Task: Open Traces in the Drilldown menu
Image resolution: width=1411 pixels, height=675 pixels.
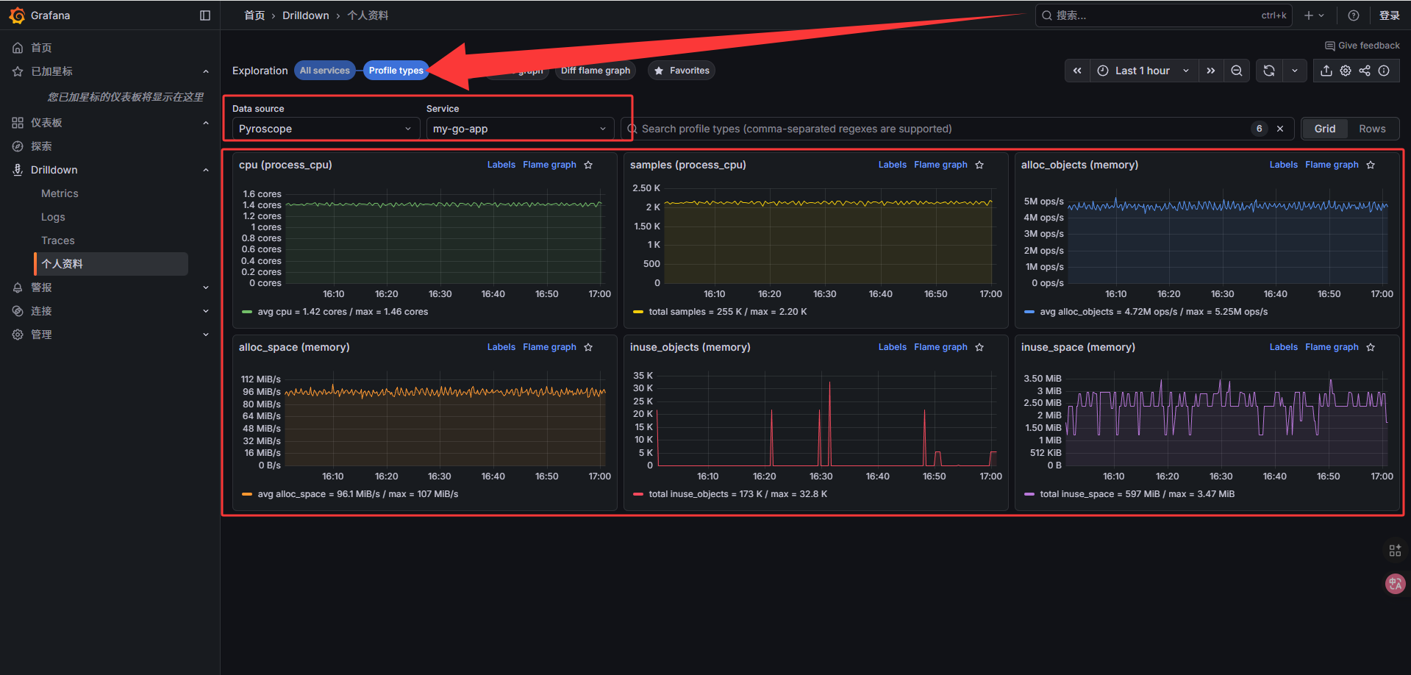Action: tap(58, 240)
